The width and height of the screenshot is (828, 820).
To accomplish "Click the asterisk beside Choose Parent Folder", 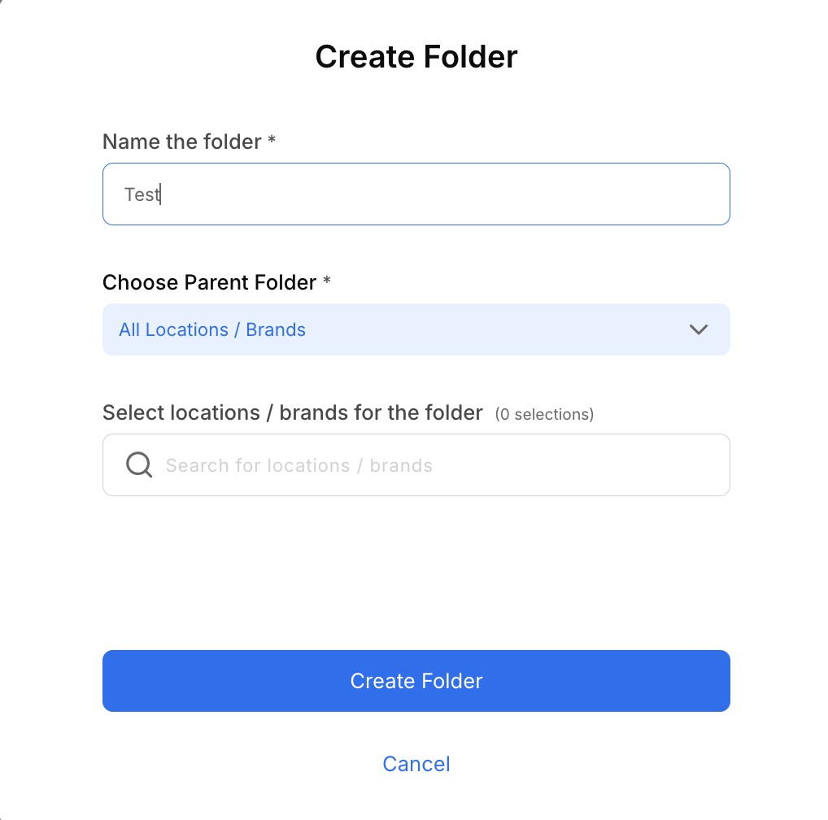I will pyautogui.click(x=327, y=281).
